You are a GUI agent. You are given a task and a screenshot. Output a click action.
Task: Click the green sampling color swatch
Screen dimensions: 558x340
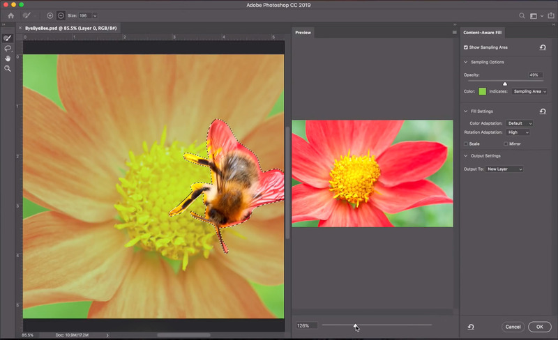[482, 91]
